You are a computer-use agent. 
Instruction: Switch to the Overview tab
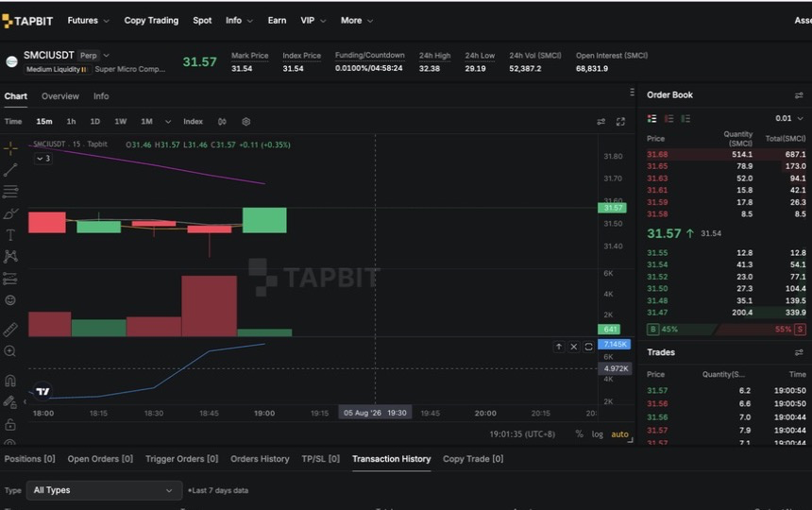point(60,96)
